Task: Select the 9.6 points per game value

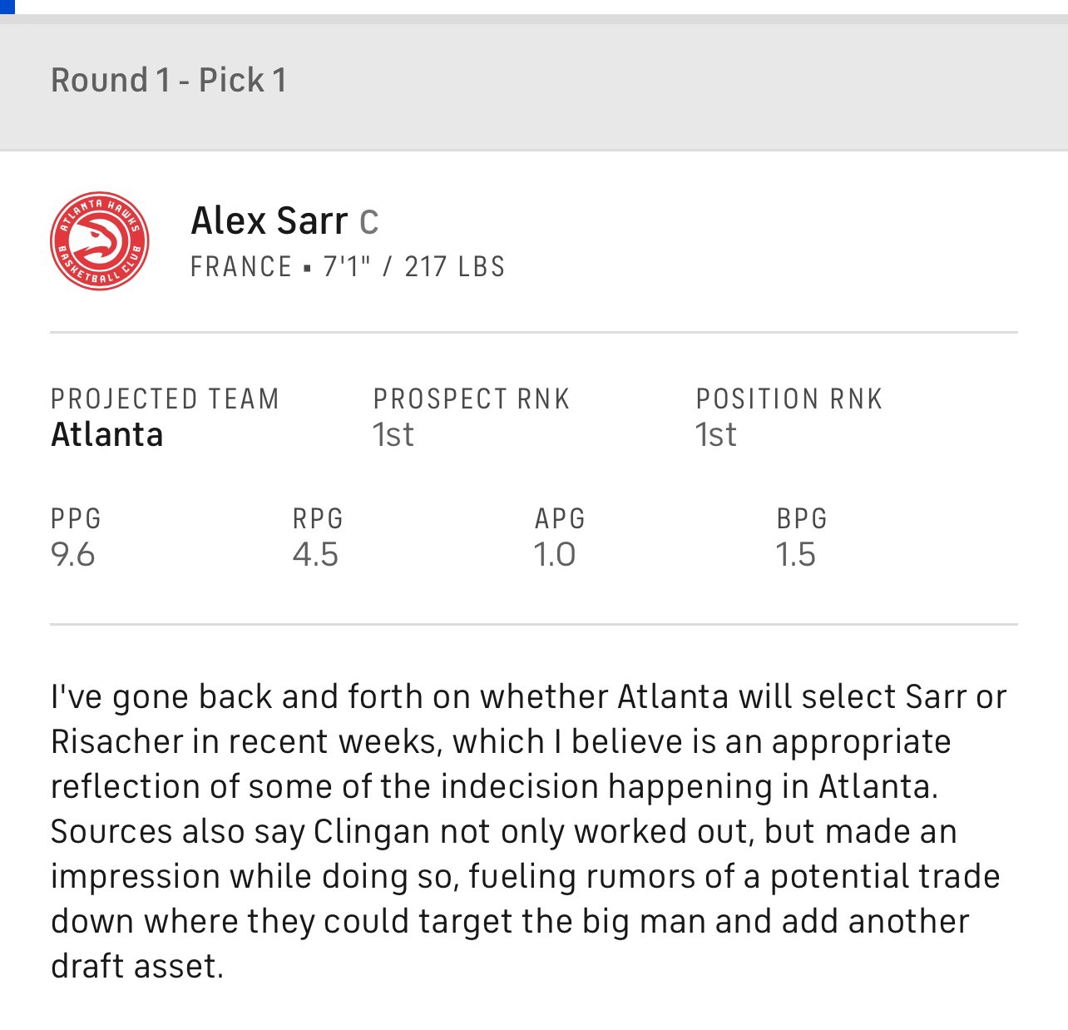Action: [x=73, y=555]
